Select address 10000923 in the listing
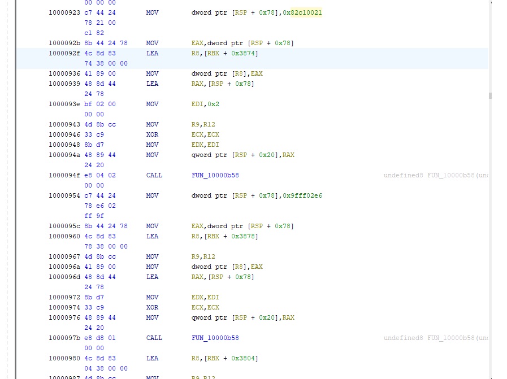 click(64, 12)
